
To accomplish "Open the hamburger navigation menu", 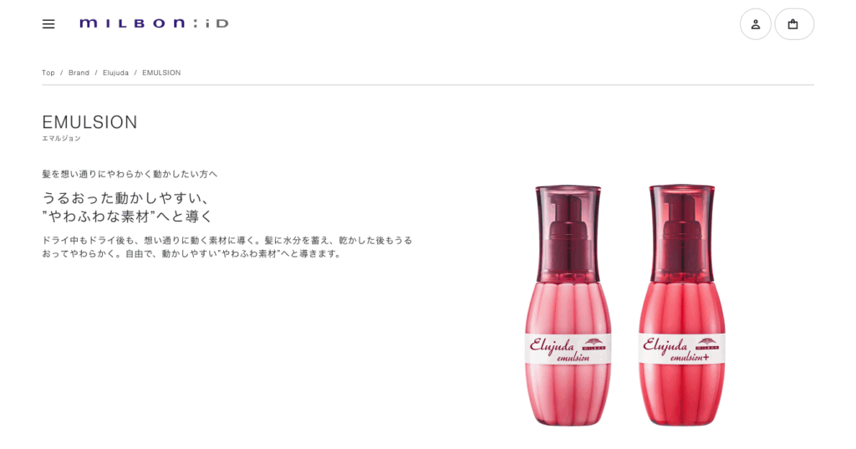I will (48, 24).
